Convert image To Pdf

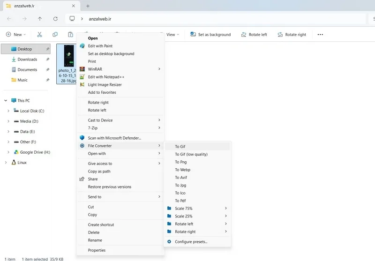tap(197, 201)
